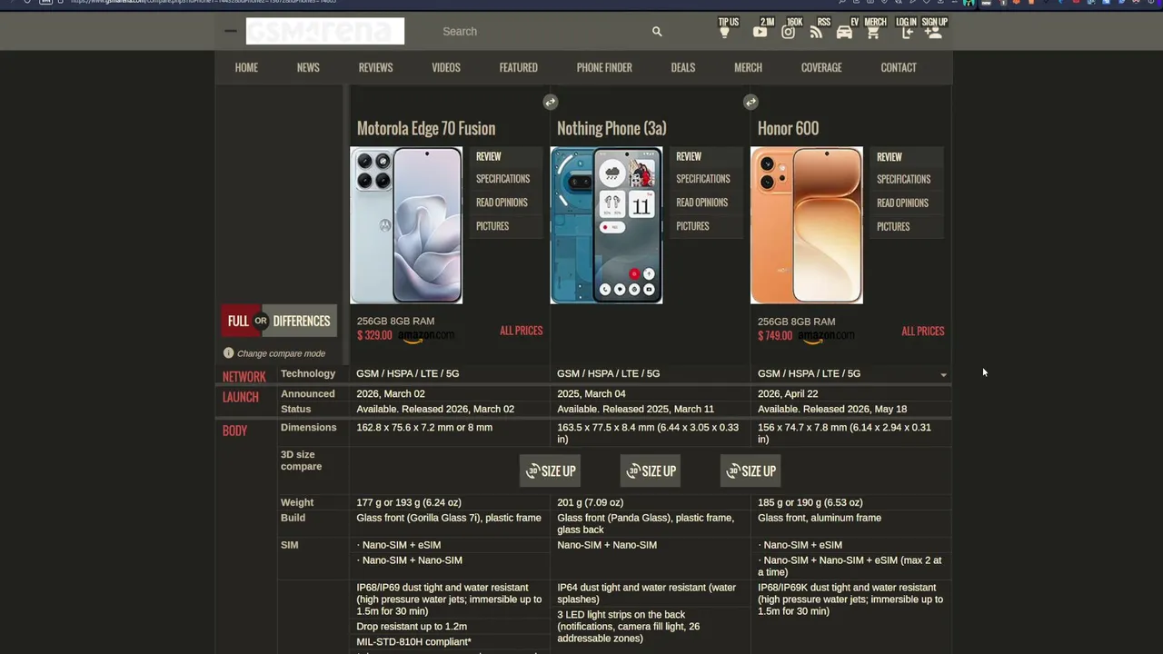Click the swap icon between Nothing and Honor columns
The image size is (1163, 654).
750,102
